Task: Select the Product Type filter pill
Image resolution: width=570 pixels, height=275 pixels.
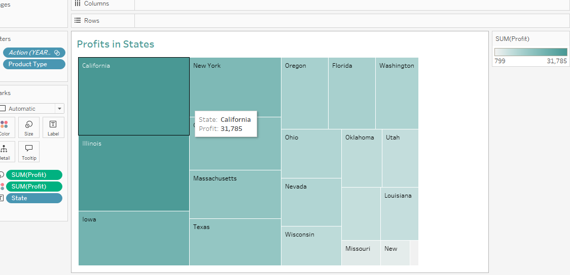Action: (34, 64)
